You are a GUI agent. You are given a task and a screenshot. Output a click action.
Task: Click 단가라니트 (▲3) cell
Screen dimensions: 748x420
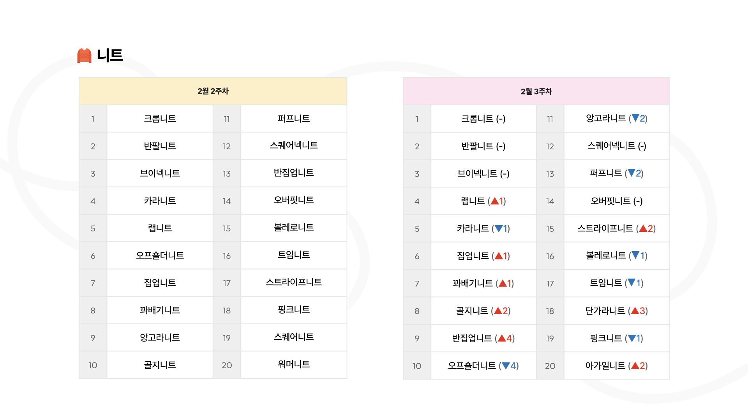[x=617, y=311]
